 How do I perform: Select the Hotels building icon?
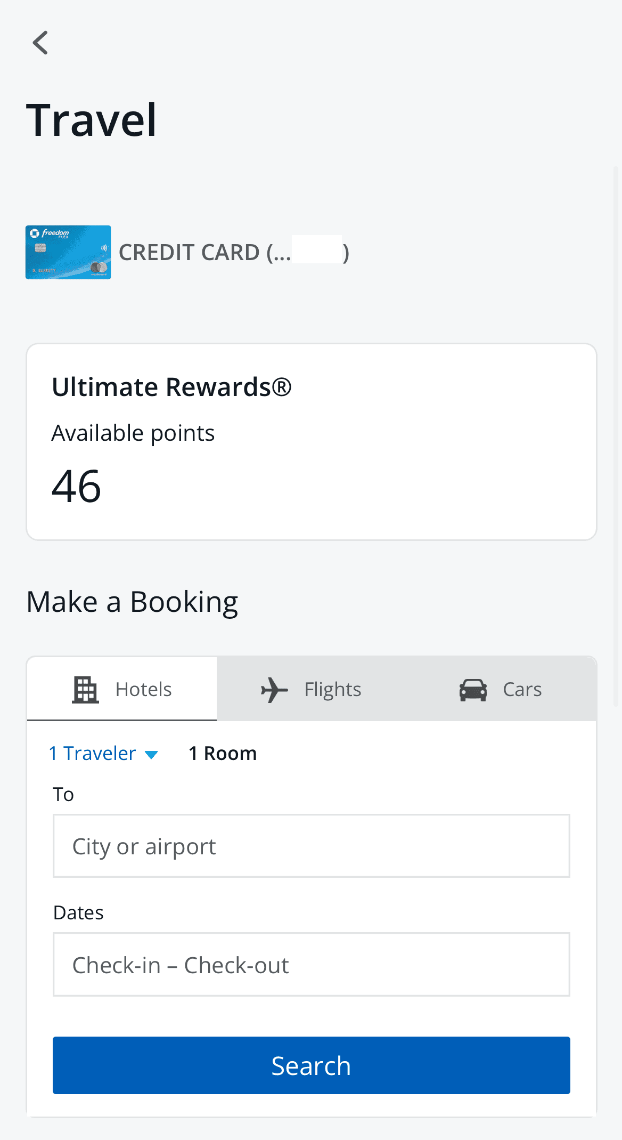[86, 689]
